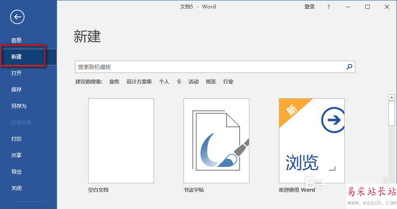
Task: Open the 共享 page
Action: 16,155
